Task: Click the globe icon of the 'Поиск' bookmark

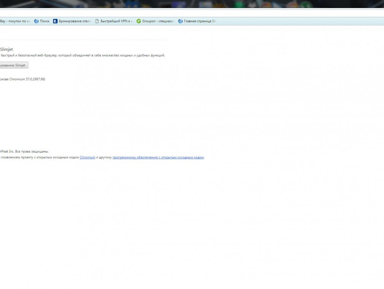Action: [36, 21]
